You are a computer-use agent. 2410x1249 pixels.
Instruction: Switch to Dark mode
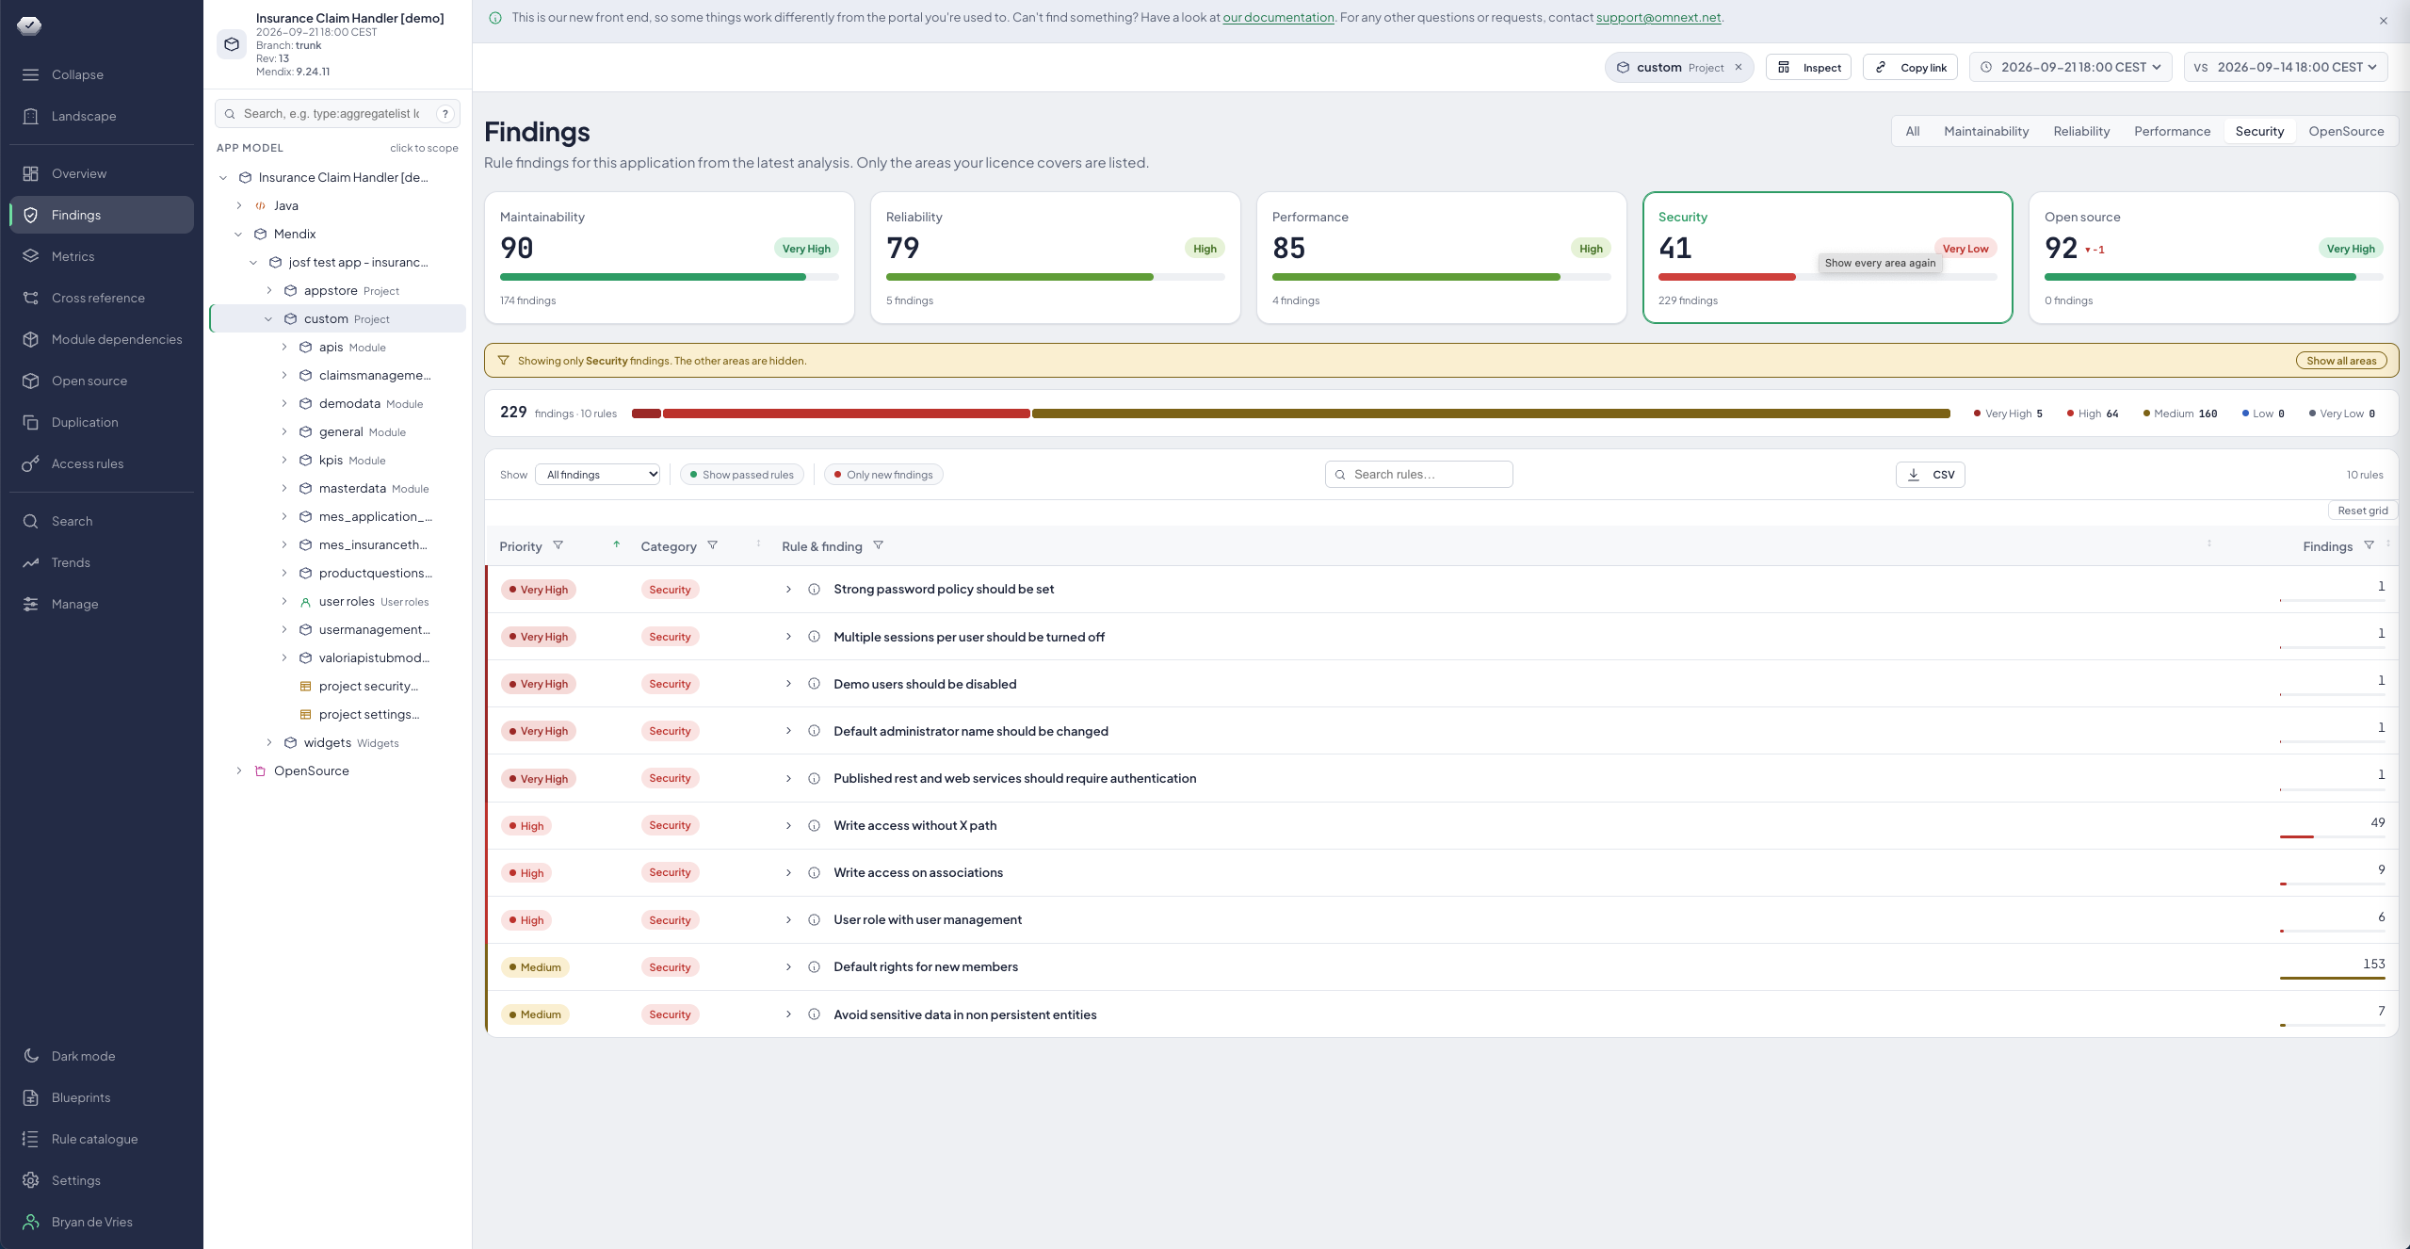coord(102,1056)
